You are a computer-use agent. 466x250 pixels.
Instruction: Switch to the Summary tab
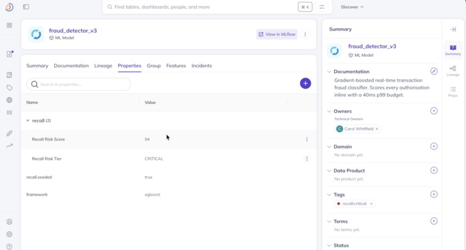[x=37, y=66]
